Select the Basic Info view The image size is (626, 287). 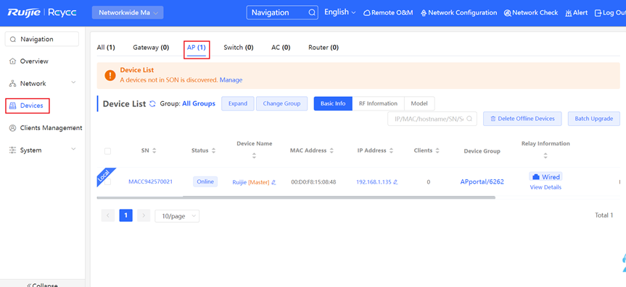333,103
